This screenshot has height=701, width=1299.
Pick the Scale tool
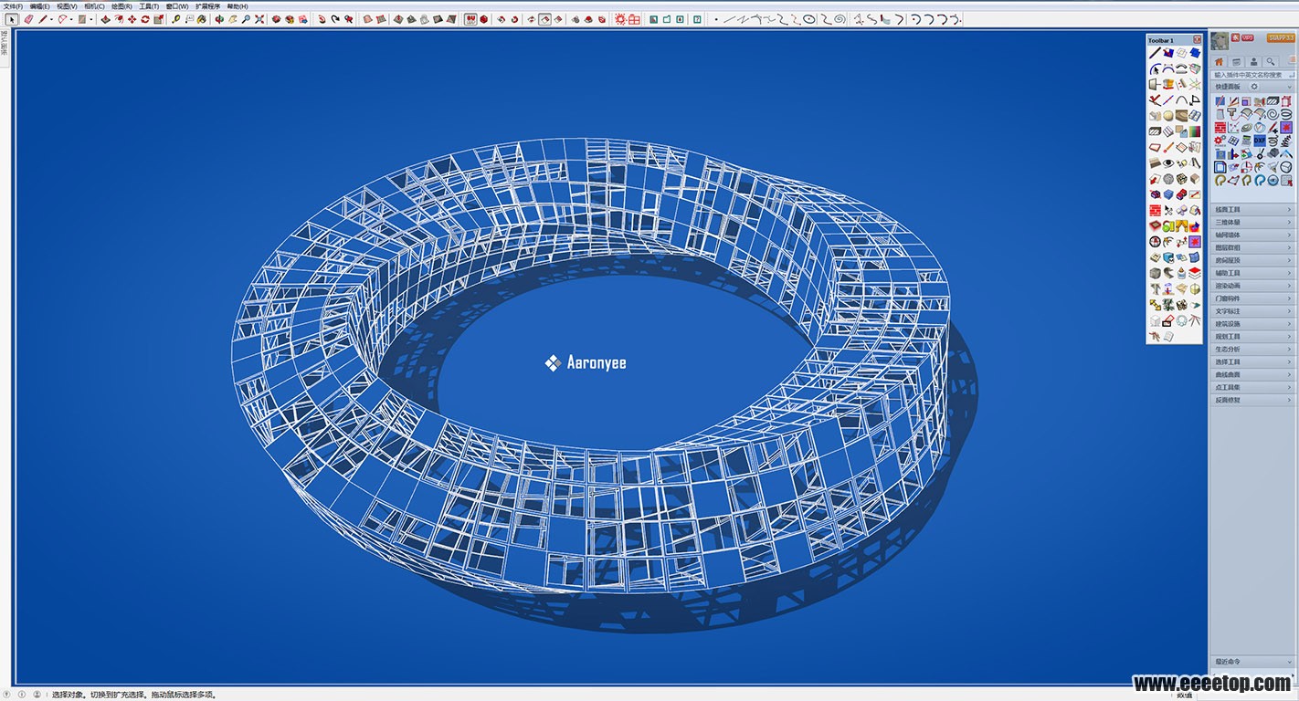tap(158, 19)
